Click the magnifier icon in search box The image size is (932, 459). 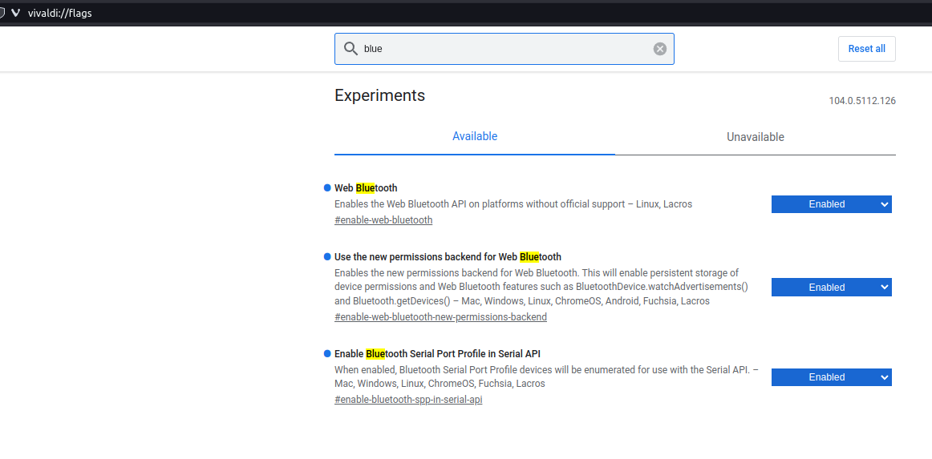pyautogui.click(x=351, y=49)
